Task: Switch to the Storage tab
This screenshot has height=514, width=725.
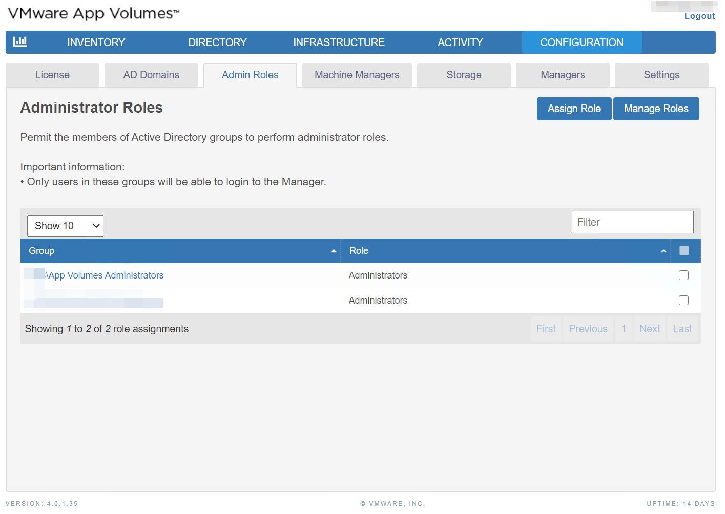Action: point(464,75)
